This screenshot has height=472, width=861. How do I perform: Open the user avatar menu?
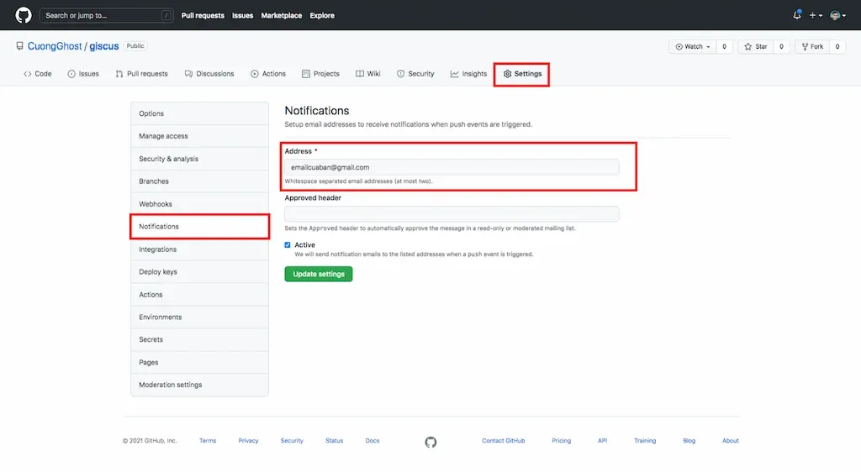[x=837, y=15]
